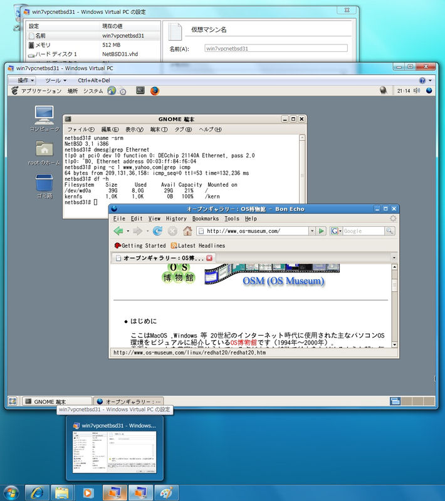Open the コンピュータ desktop icon
Screen dimensions: 445x501
pyautogui.click(x=45, y=118)
